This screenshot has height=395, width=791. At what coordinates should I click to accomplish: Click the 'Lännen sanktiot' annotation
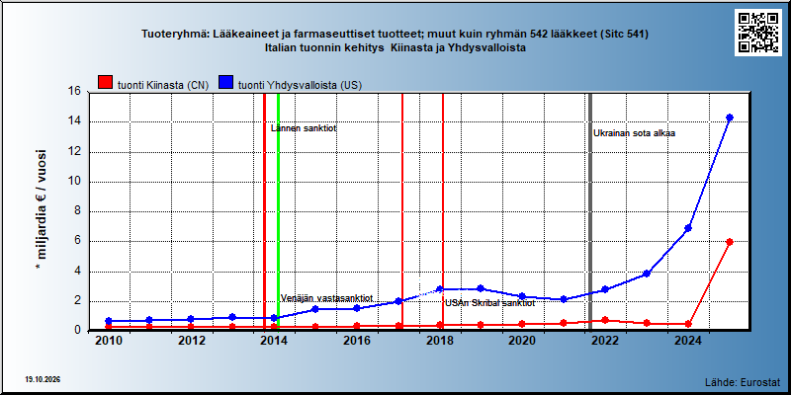[x=304, y=128]
